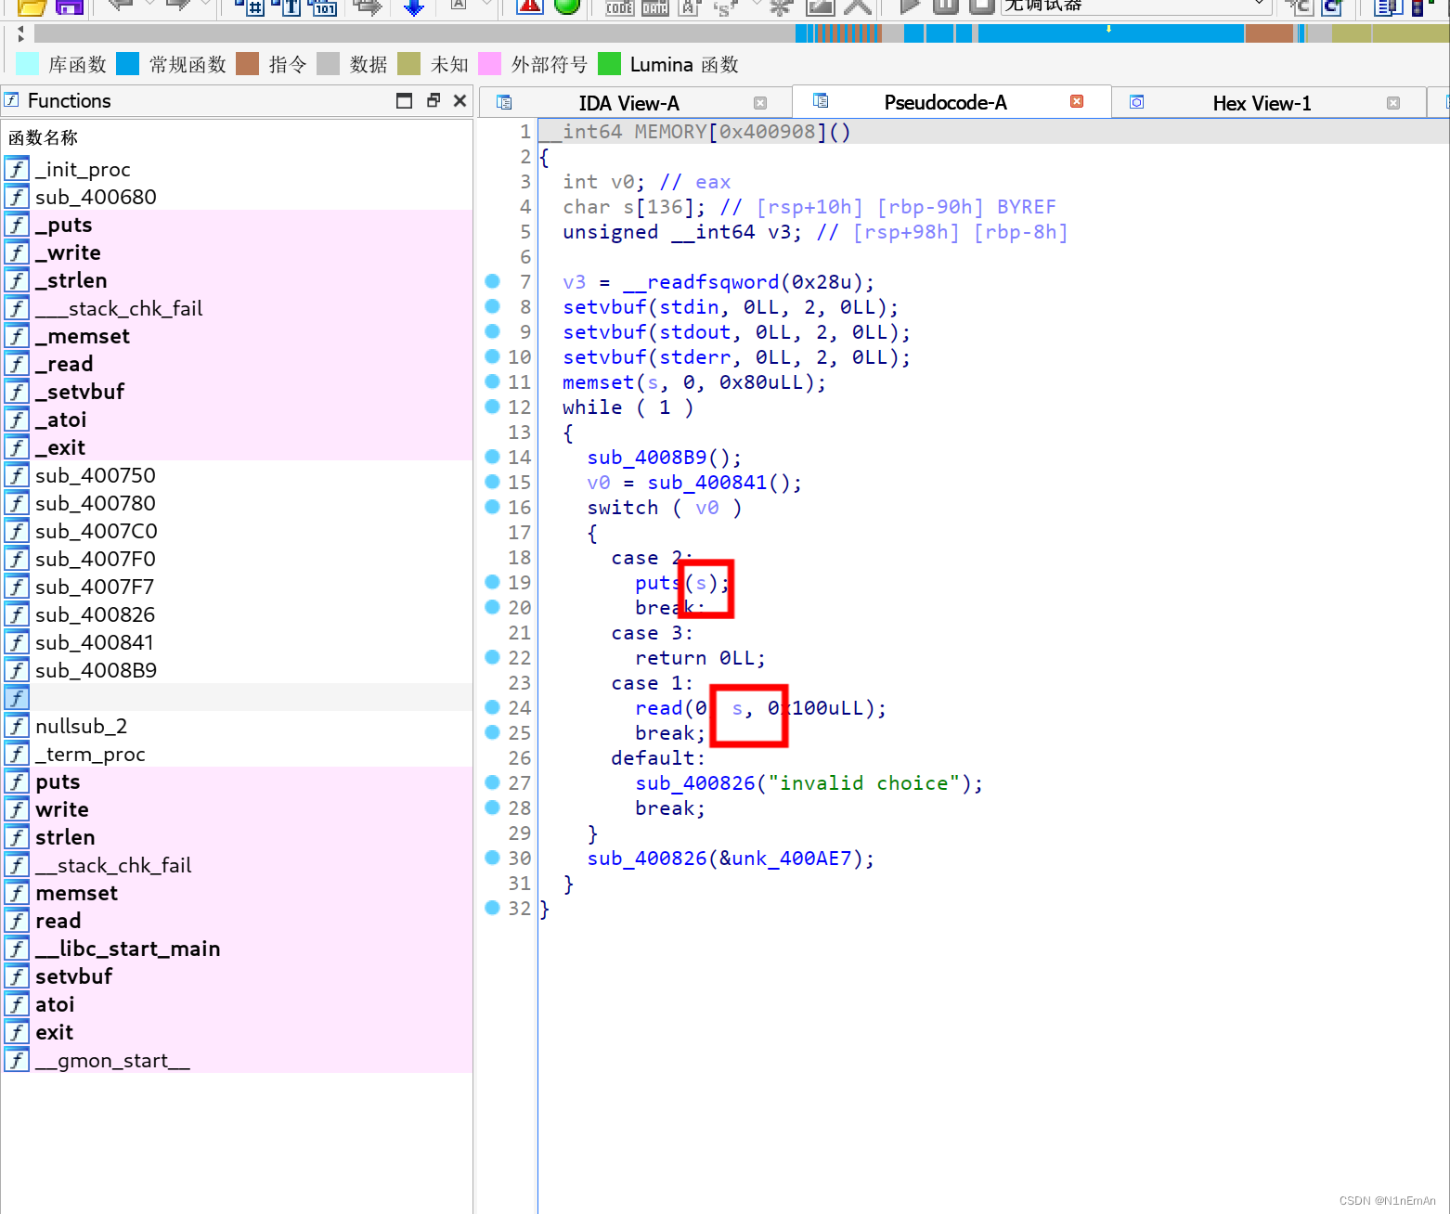The image size is (1450, 1214).
Task: Select memset in the Functions list
Action: 237,893
